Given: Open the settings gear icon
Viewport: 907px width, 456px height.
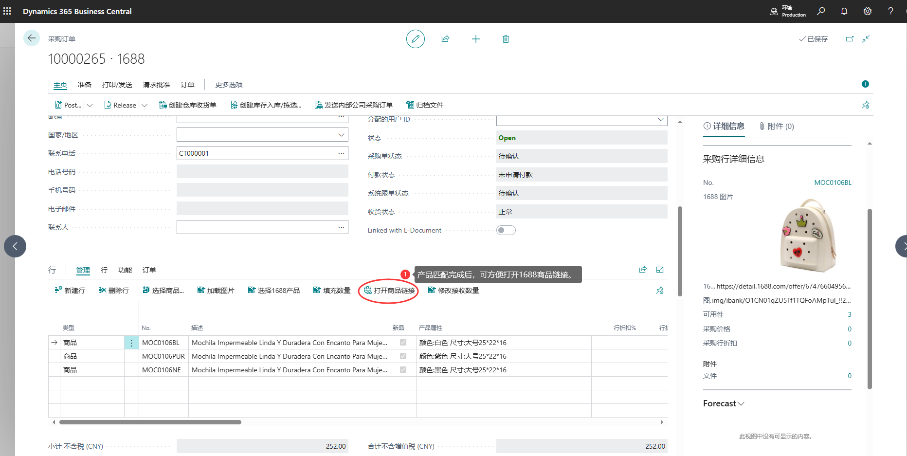Looking at the screenshot, I should coord(868,11).
